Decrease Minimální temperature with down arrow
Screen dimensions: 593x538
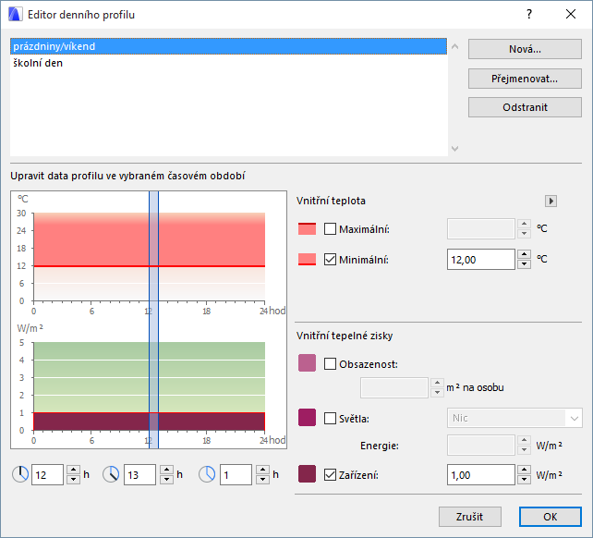524,263
